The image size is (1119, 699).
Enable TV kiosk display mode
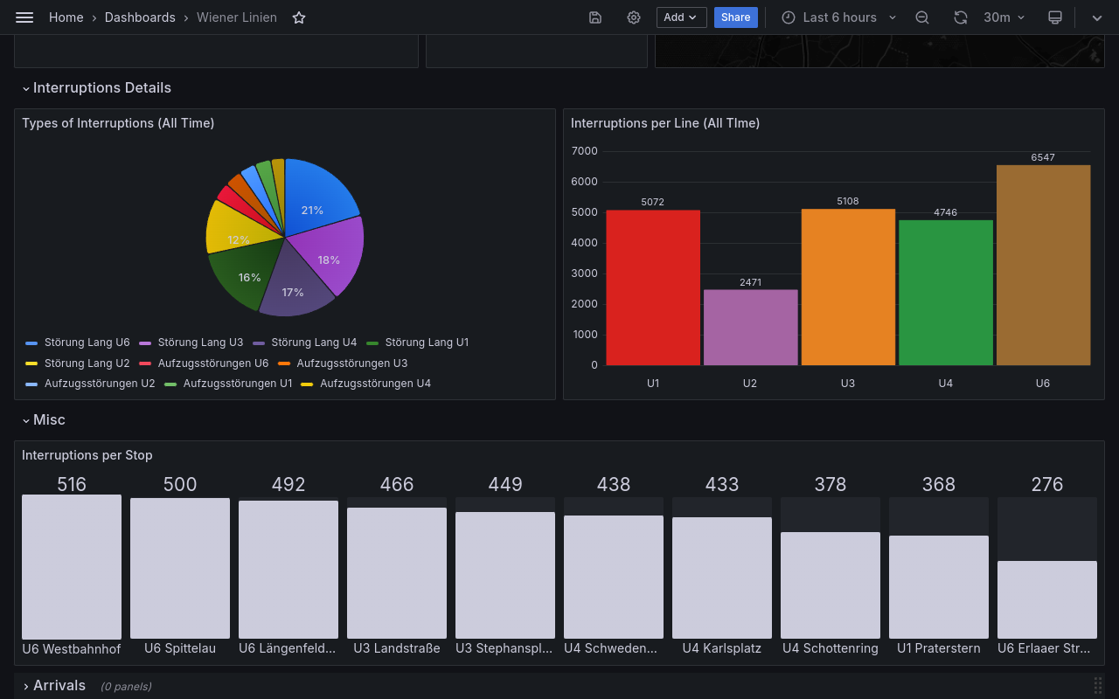pos(1055,17)
